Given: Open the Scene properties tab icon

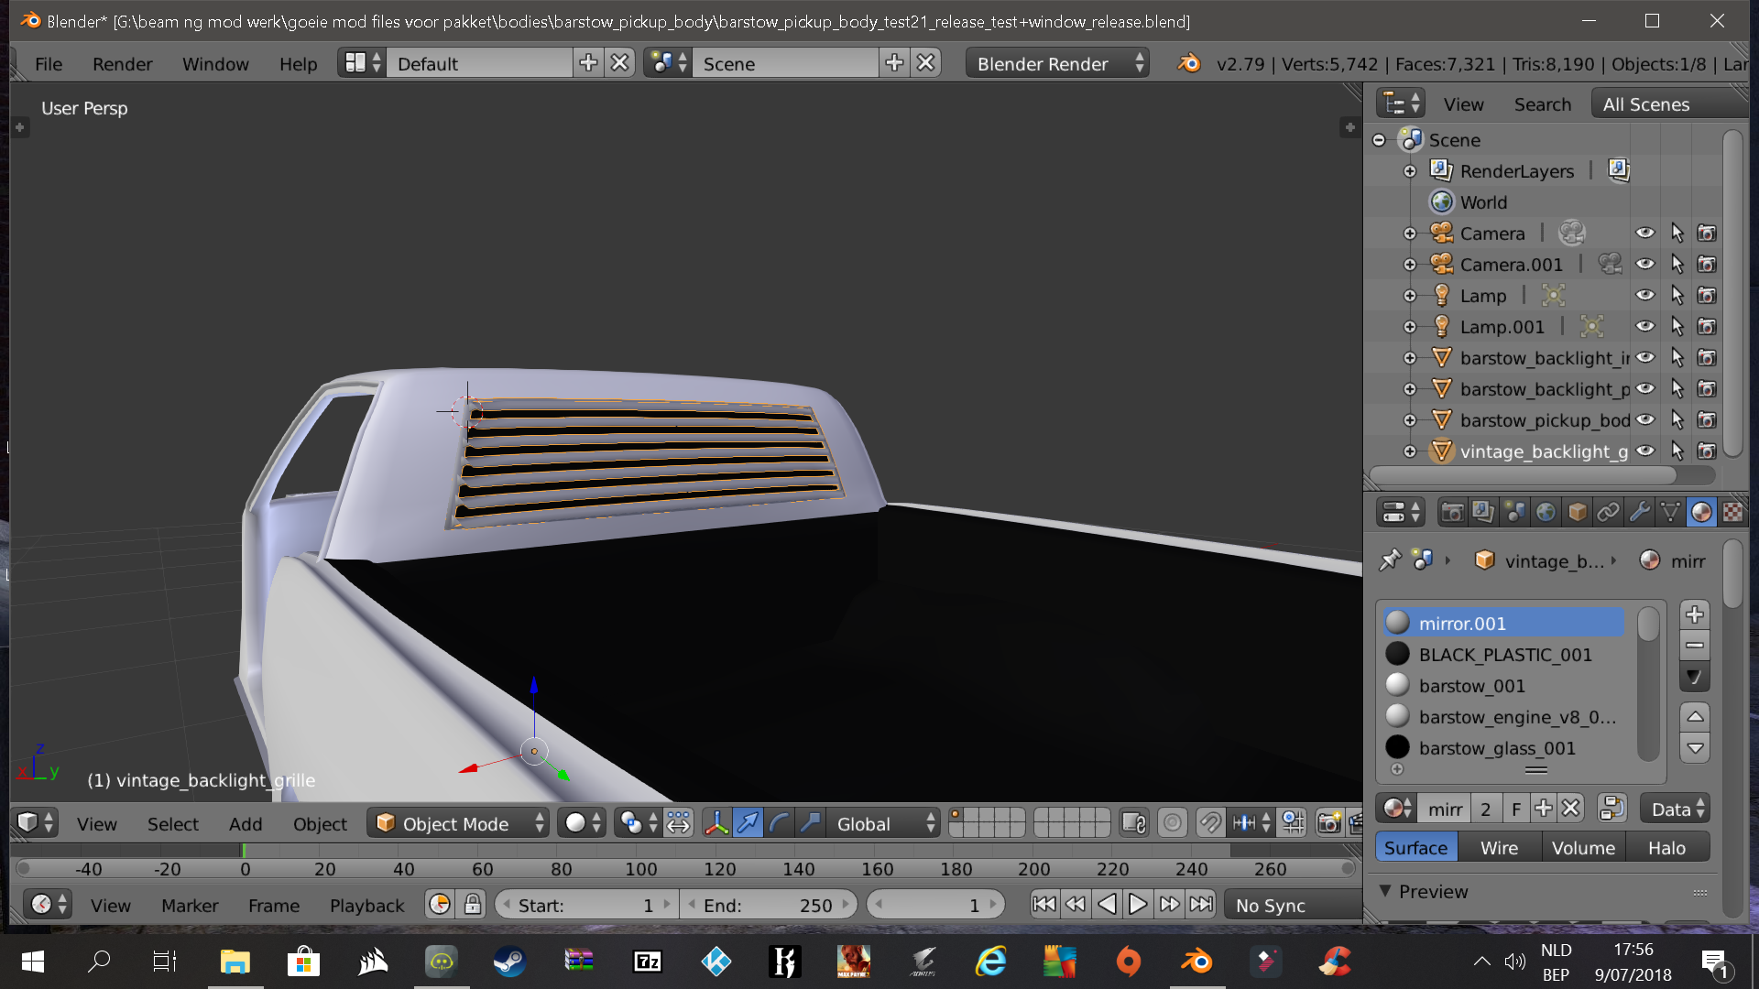Looking at the screenshot, I should [x=1514, y=512].
